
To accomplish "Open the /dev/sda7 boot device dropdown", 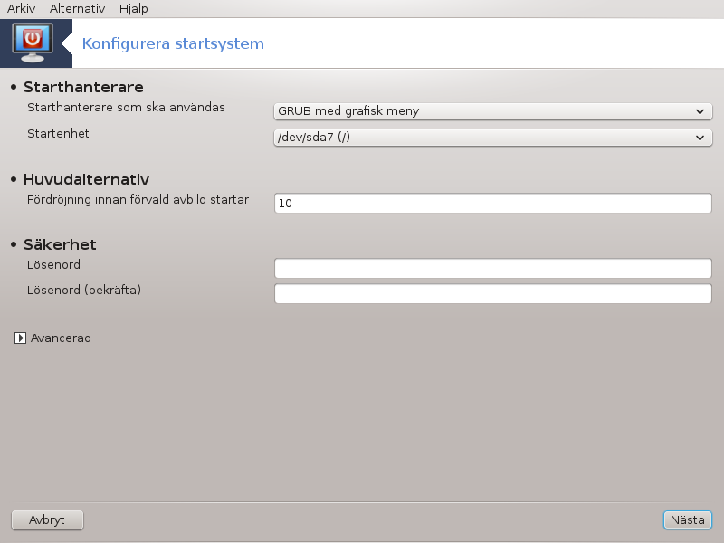I will click(x=492, y=138).
